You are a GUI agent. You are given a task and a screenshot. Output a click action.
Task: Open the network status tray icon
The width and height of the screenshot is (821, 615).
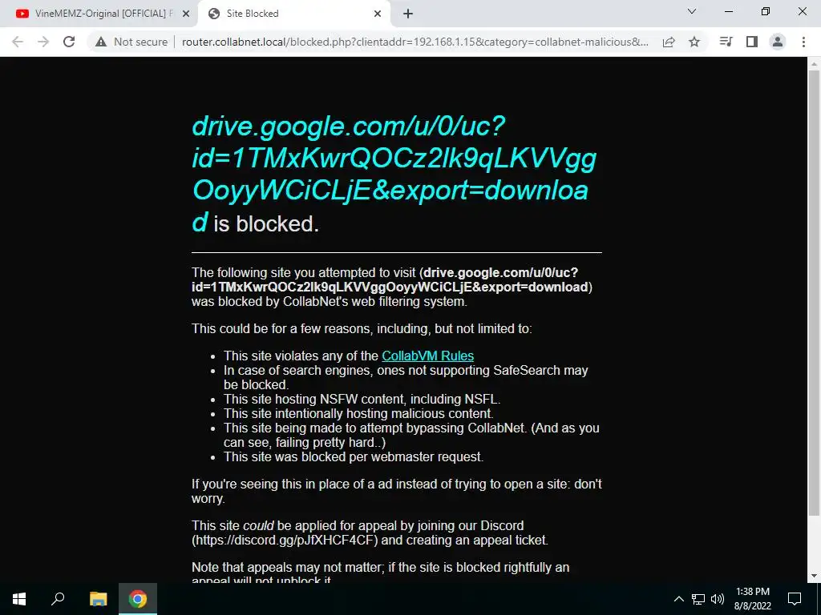[x=698, y=599]
